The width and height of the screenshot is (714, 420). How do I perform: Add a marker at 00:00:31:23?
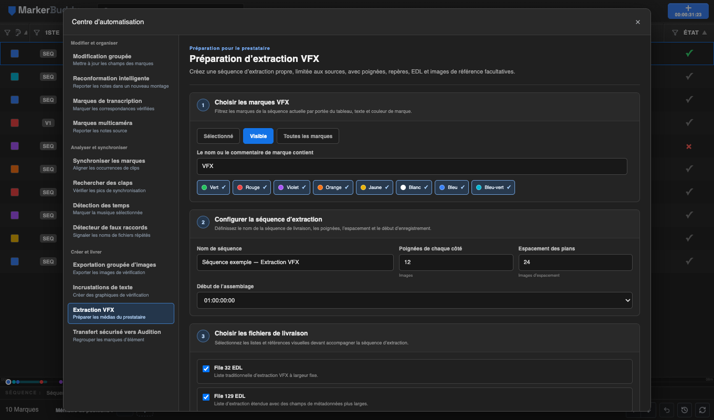coord(688,11)
